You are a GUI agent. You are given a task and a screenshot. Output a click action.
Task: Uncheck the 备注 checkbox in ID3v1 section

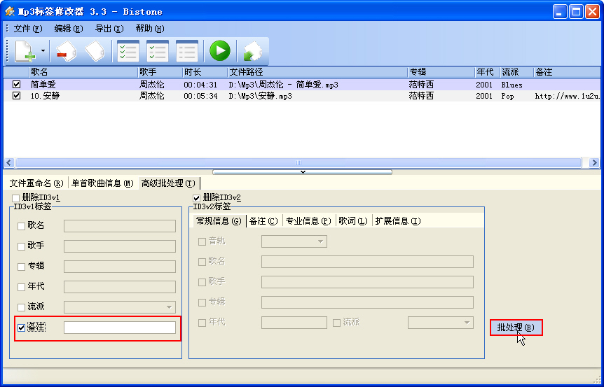[x=21, y=328]
